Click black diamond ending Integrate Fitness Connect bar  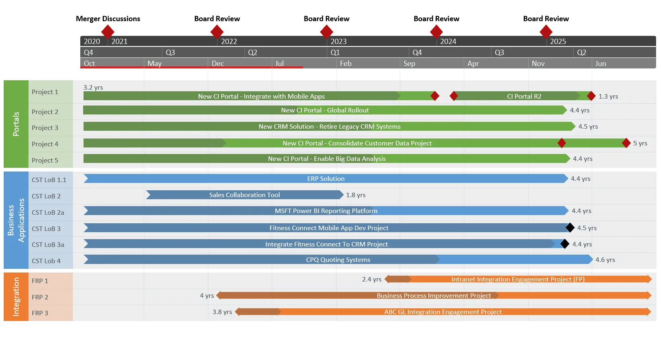564,244
